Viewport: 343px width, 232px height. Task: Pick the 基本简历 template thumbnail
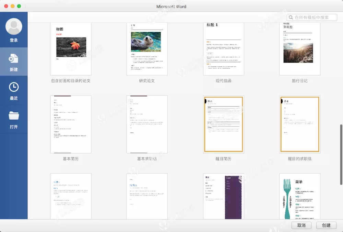[71, 124]
